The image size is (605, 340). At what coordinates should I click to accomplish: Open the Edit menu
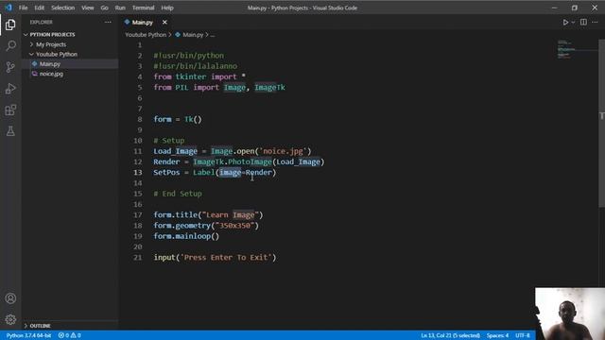click(40, 8)
